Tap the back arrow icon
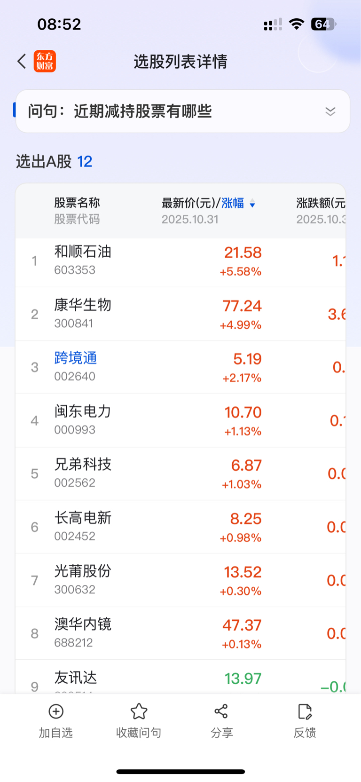 tap(22, 61)
